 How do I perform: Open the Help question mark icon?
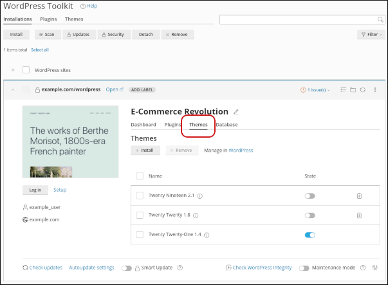tap(83, 6)
